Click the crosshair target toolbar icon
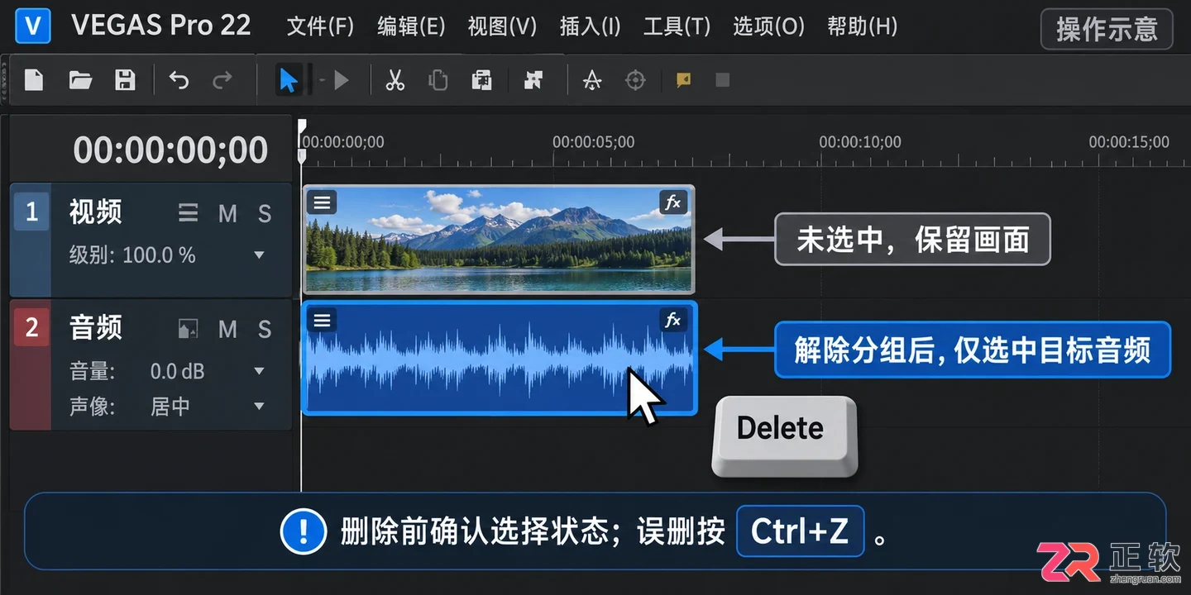This screenshot has width=1191, height=595. pos(635,80)
